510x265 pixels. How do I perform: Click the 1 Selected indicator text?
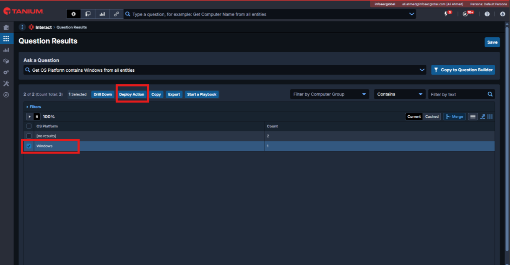tap(77, 94)
